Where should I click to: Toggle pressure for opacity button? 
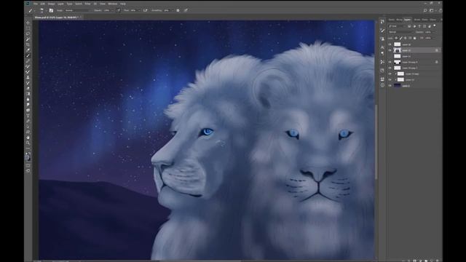118,10
